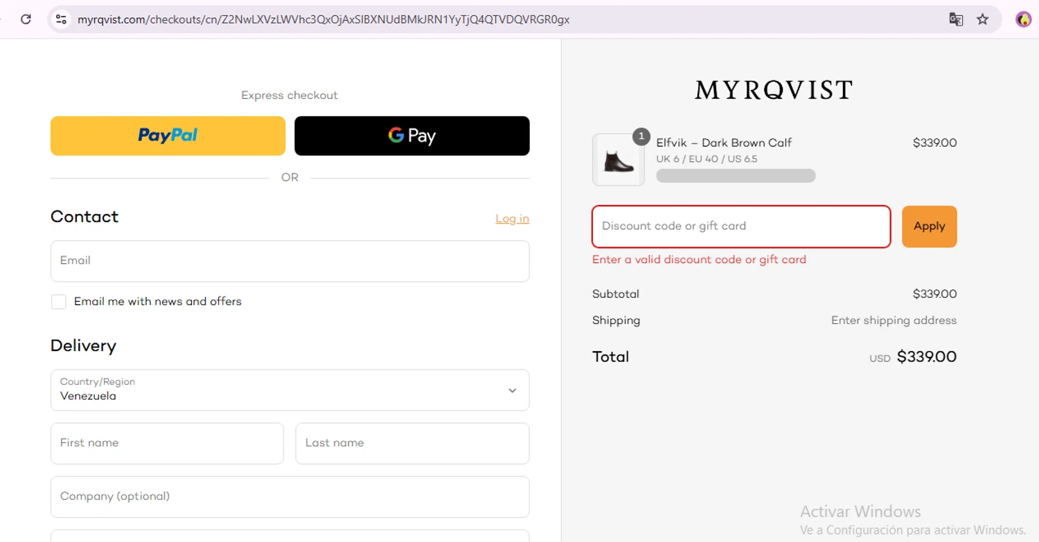Select the checkout URL in the address bar

point(323,19)
